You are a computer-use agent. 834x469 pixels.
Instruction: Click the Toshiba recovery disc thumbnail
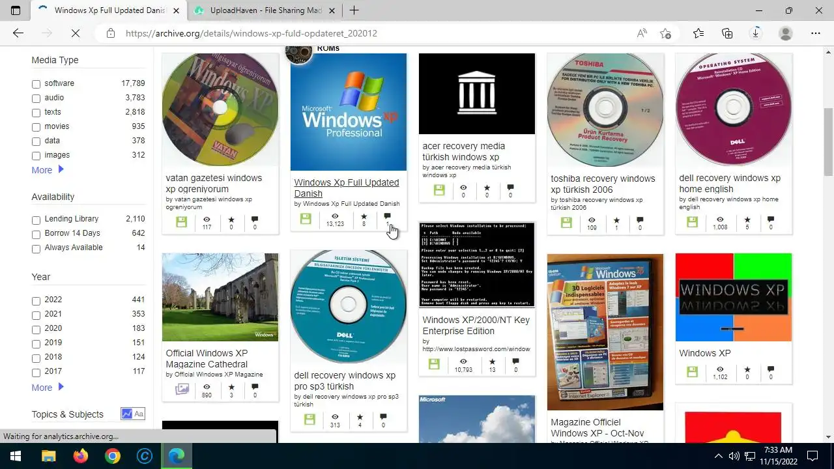tap(605, 110)
